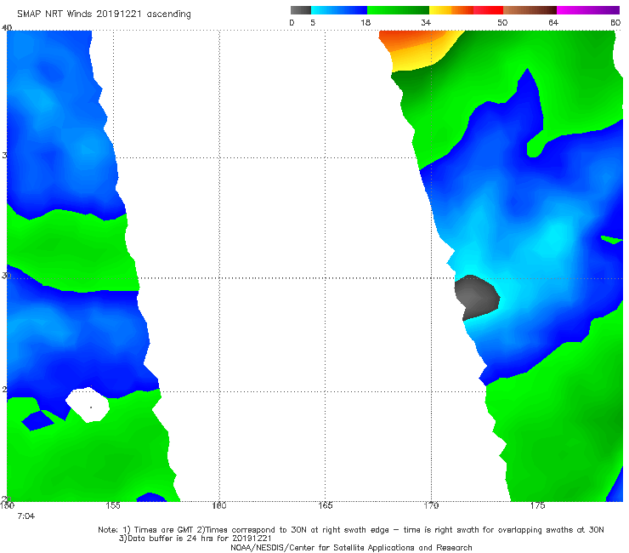Click the title 'SMAP NRT Winds 20191221 ascending'
This screenshot has height=553, width=629.
pyautogui.click(x=104, y=14)
